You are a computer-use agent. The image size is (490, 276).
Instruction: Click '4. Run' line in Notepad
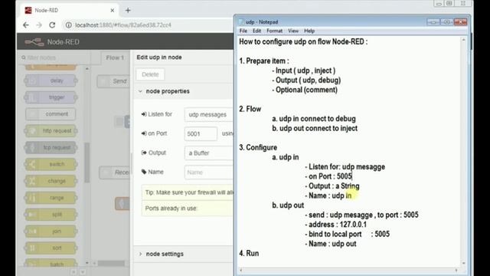pos(249,253)
